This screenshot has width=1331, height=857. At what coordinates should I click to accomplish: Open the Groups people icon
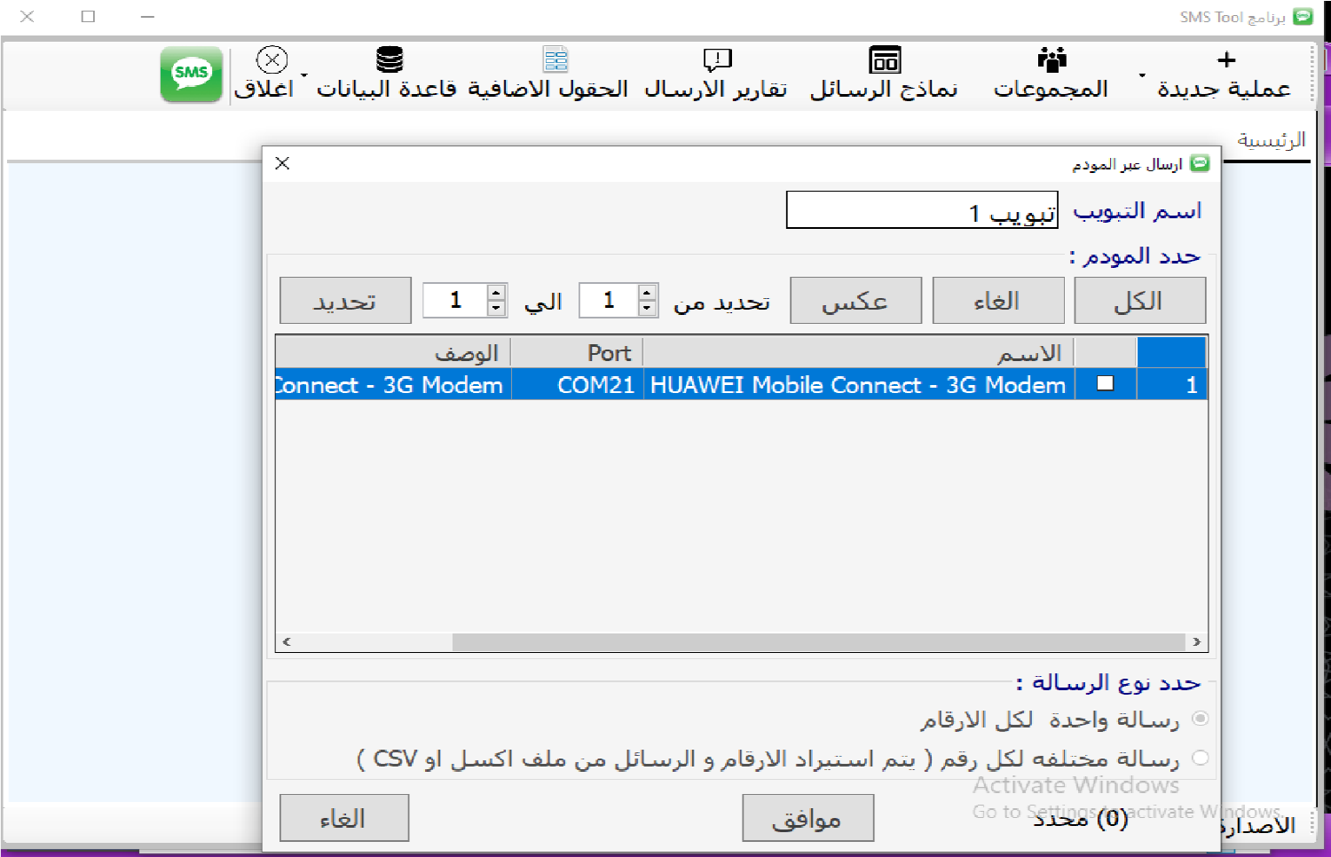1051,59
